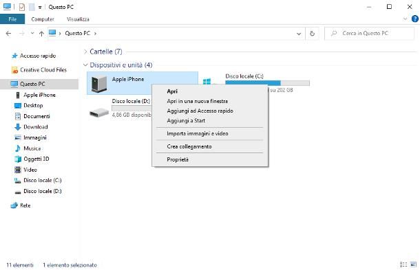Click the Oggetti 3D cube icon
Image resolution: width=420 pixels, height=270 pixels.
coord(18,159)
